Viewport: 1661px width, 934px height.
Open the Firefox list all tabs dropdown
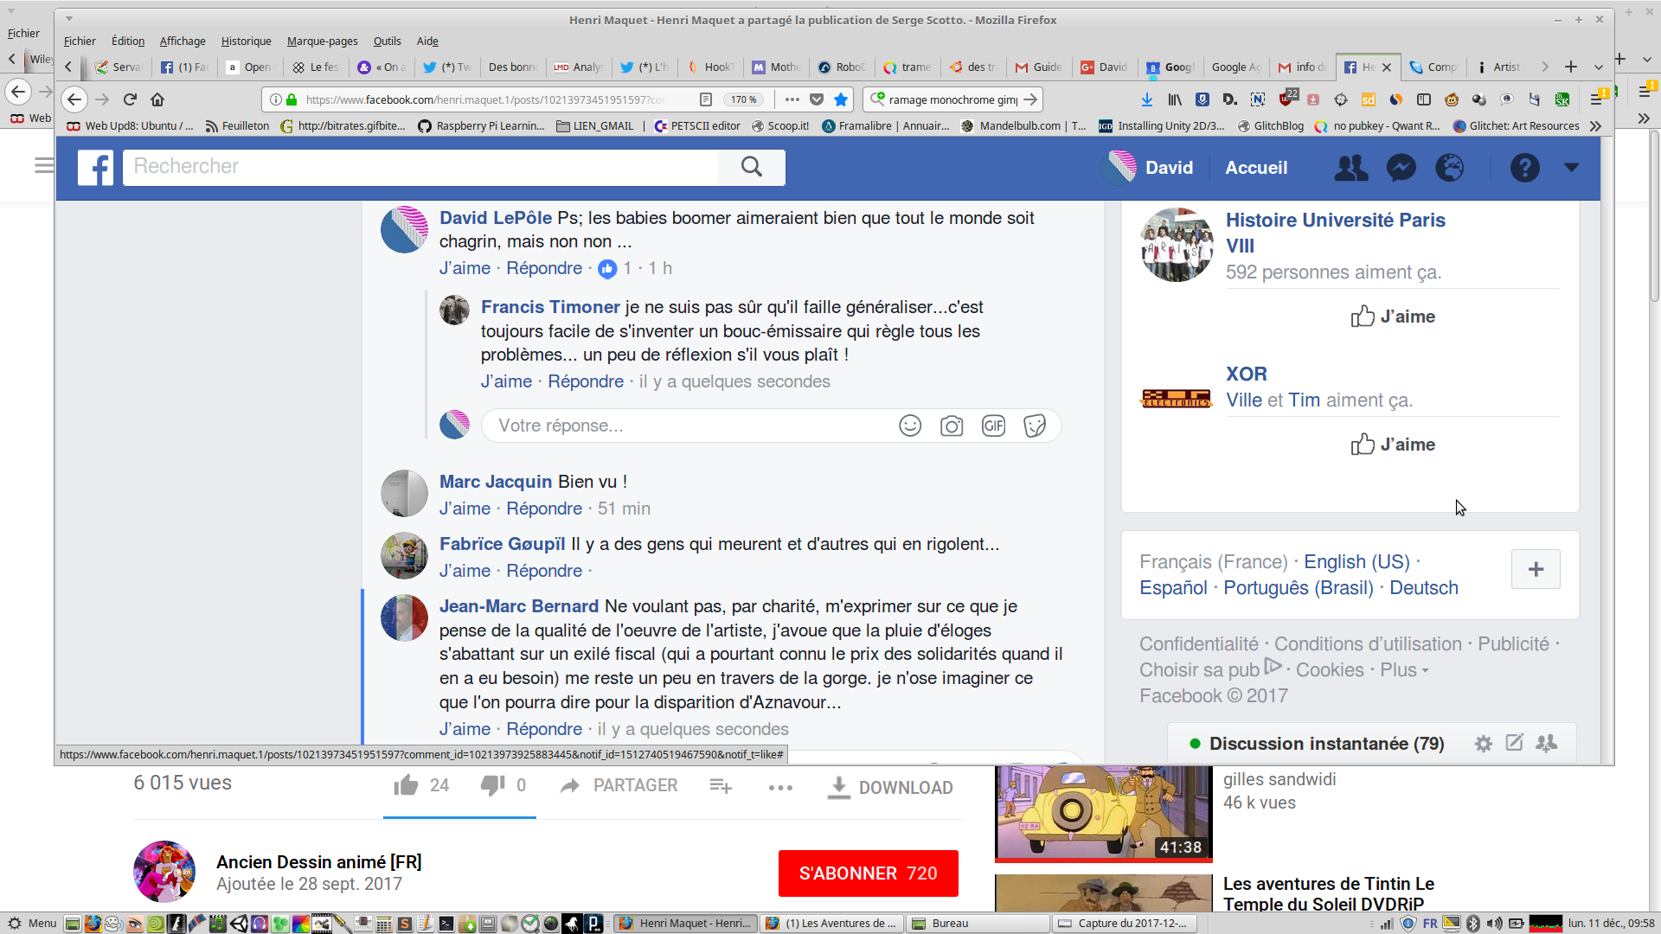tap(1599, 67)
